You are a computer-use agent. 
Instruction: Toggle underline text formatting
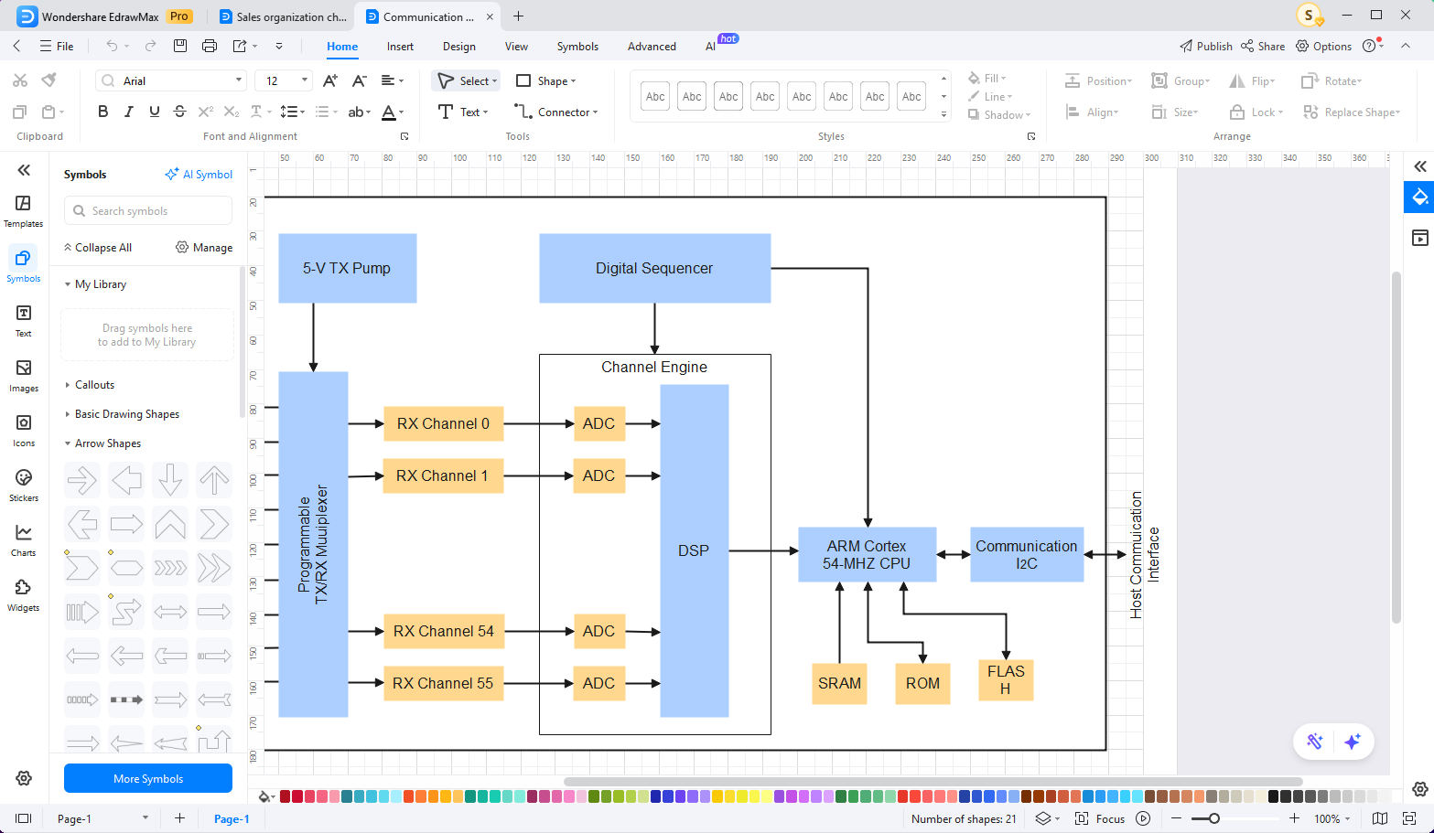(x=155, y=112)
